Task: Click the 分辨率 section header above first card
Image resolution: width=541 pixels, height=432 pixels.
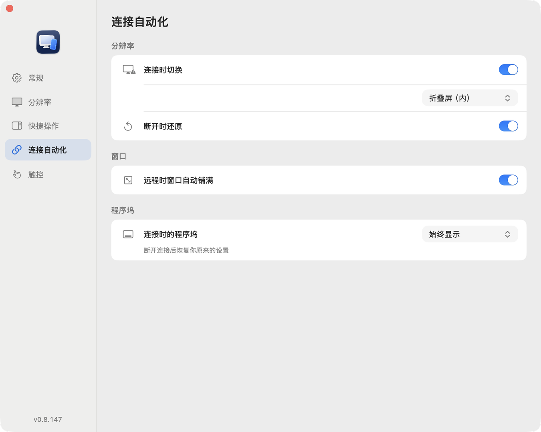Action: click(x=123, y=46)
